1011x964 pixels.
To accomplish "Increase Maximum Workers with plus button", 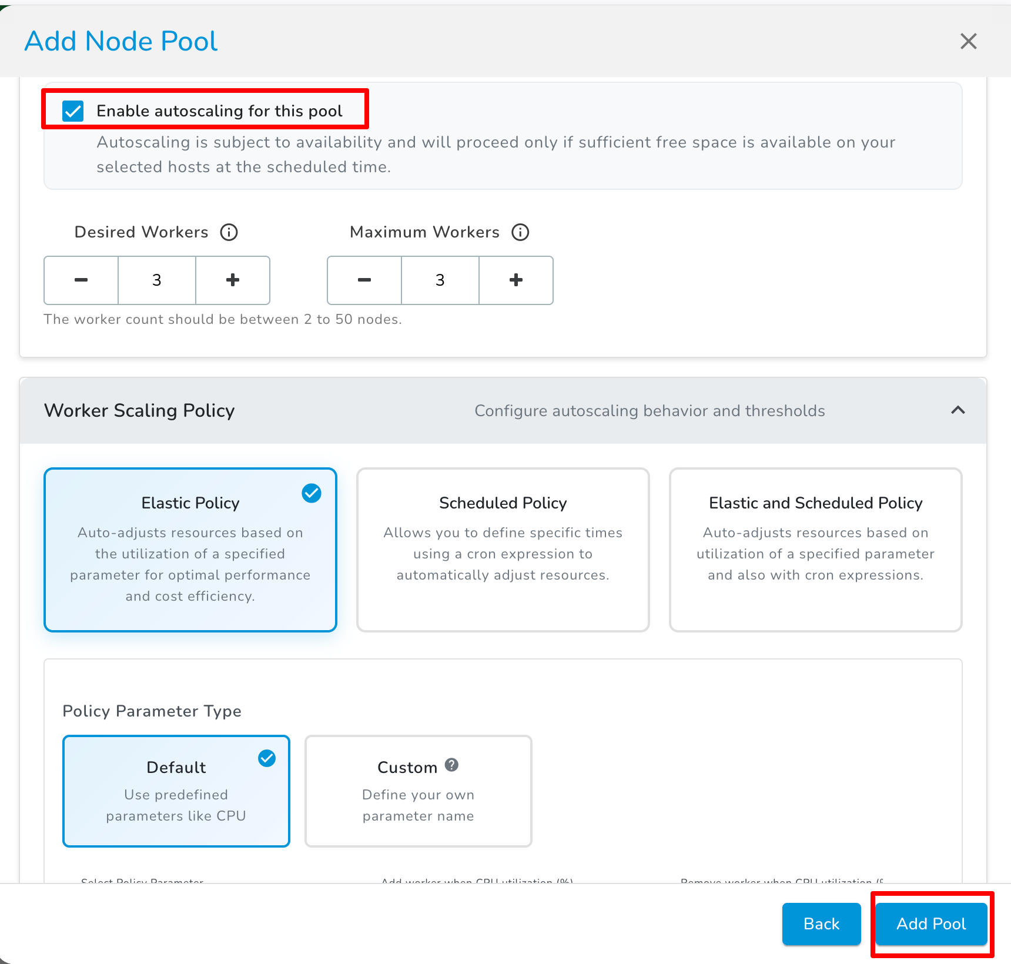I will point(516,280).
